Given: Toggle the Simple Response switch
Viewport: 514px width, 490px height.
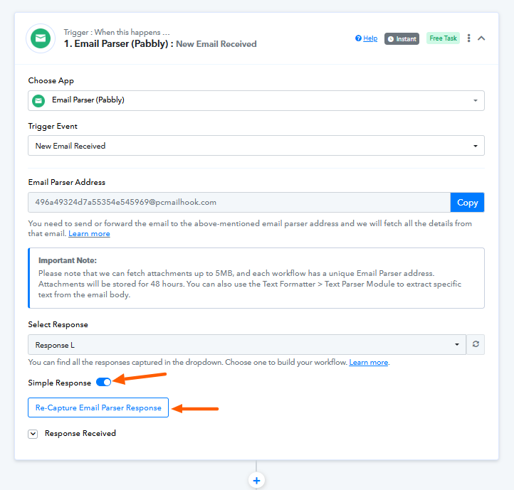Looking at the screenshot, I should (x=104, y=382).
